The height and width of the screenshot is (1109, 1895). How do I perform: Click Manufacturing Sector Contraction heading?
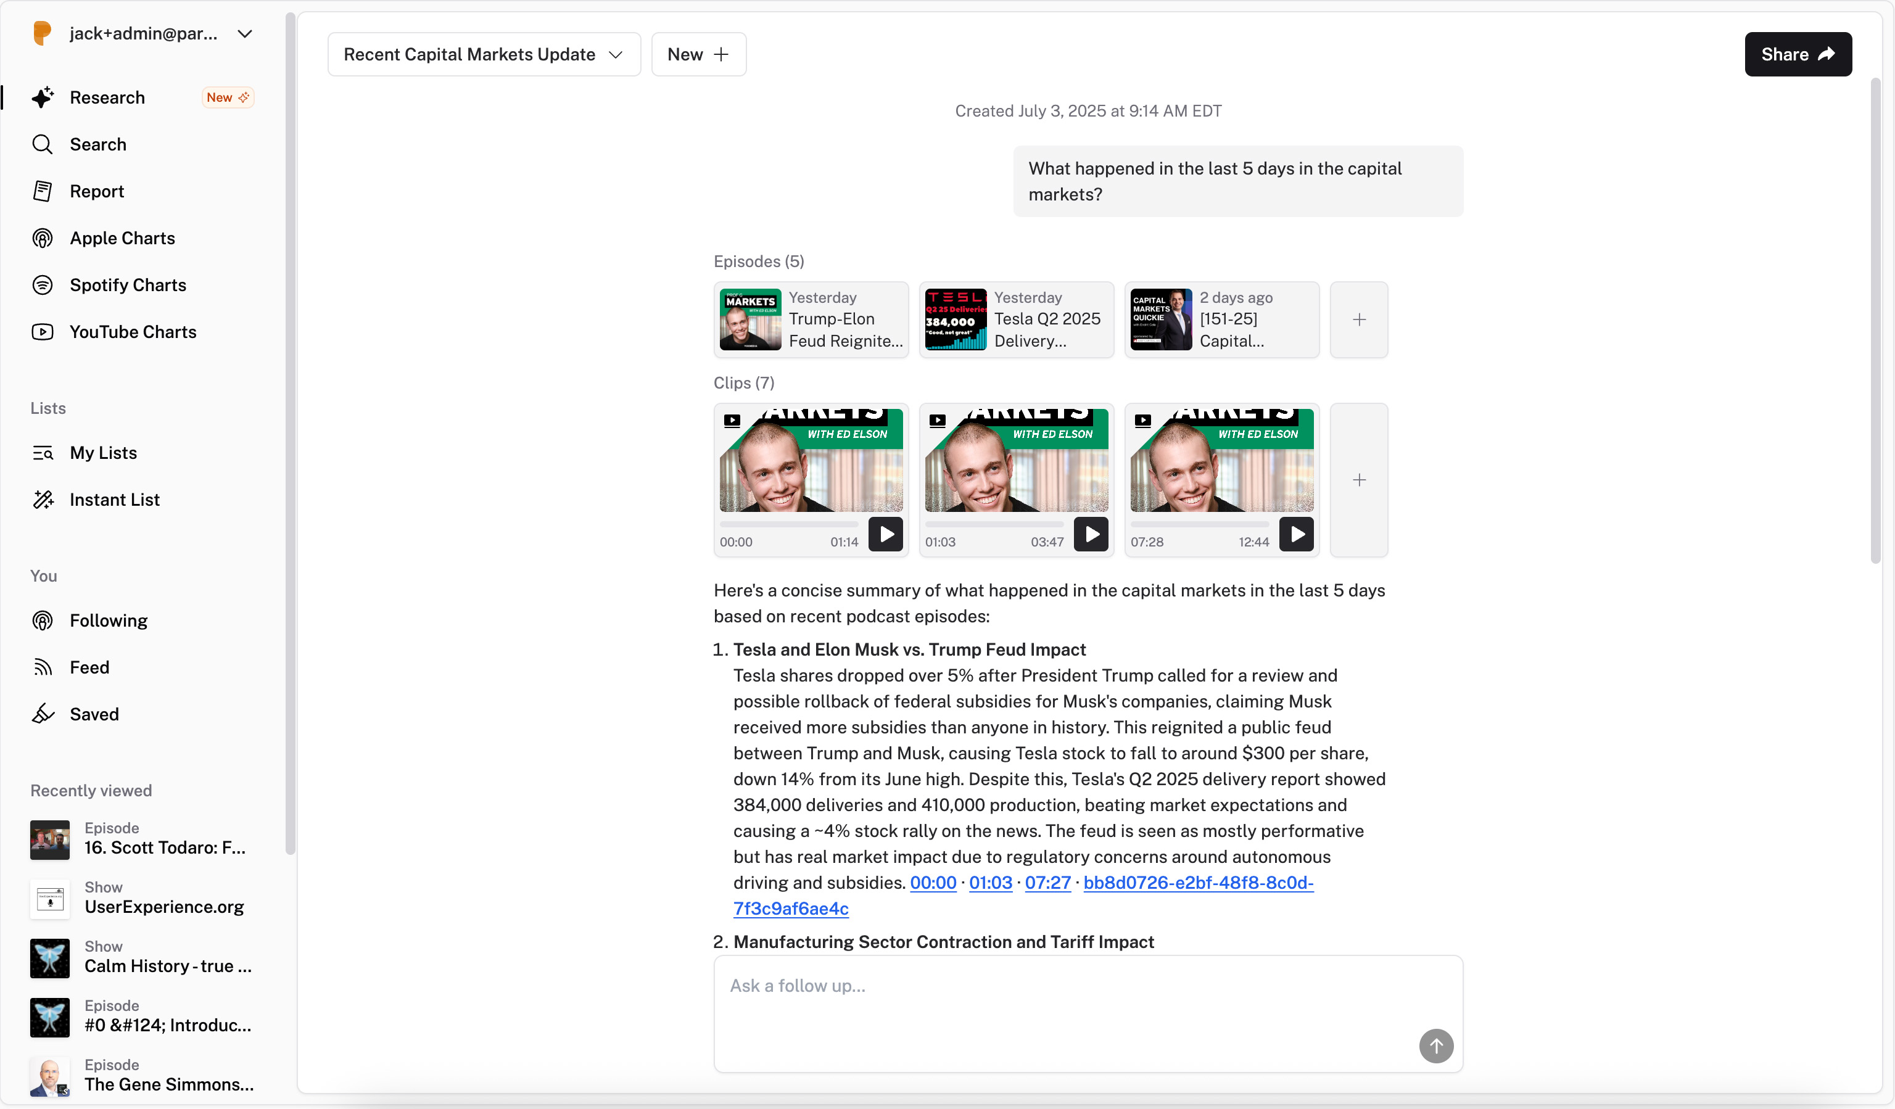tap(944, 941)
